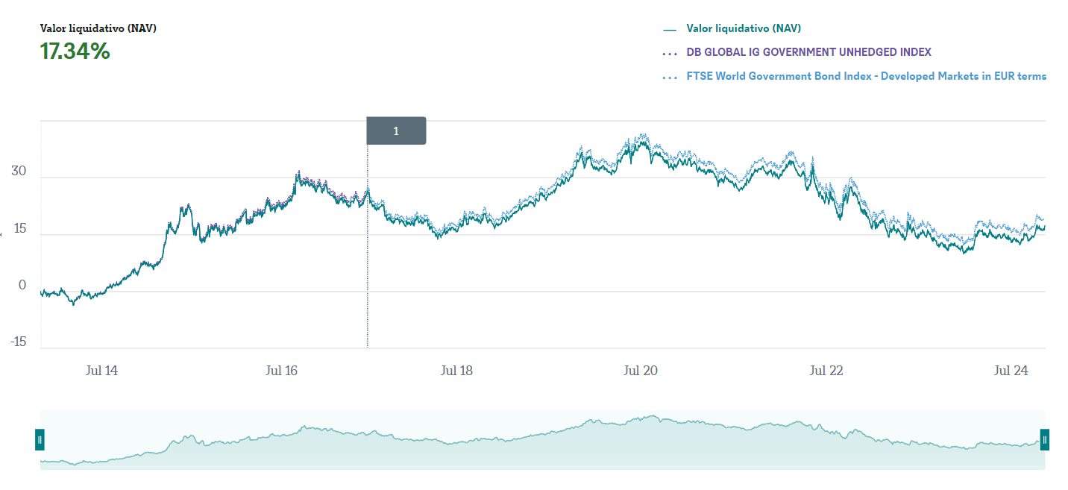The height and width of the screenshot is (490, 1068).
Task: Toggle the FTSE World Government Bond Index series
Action: 866,76
